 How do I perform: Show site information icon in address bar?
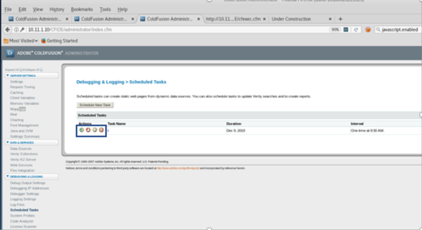(x=16, y=29)
